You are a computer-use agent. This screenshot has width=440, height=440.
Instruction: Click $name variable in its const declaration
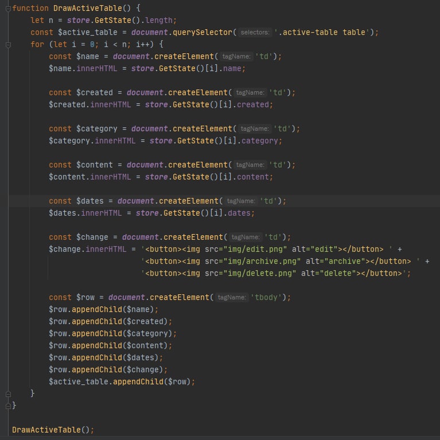click(x=88, y=56)
